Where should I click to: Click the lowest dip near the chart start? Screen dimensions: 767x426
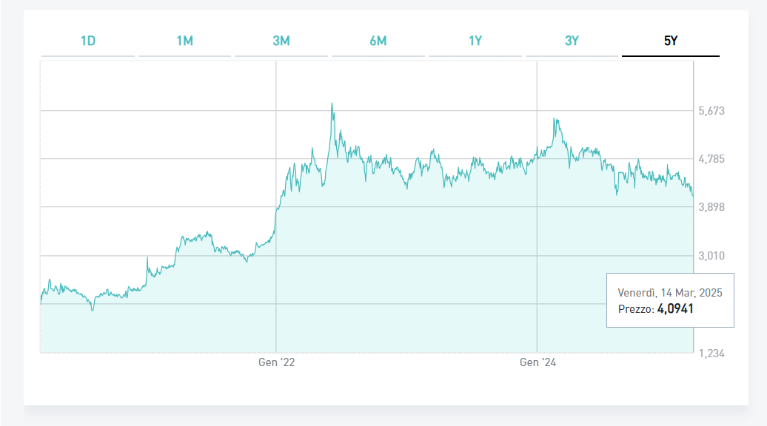pos(92,310)
